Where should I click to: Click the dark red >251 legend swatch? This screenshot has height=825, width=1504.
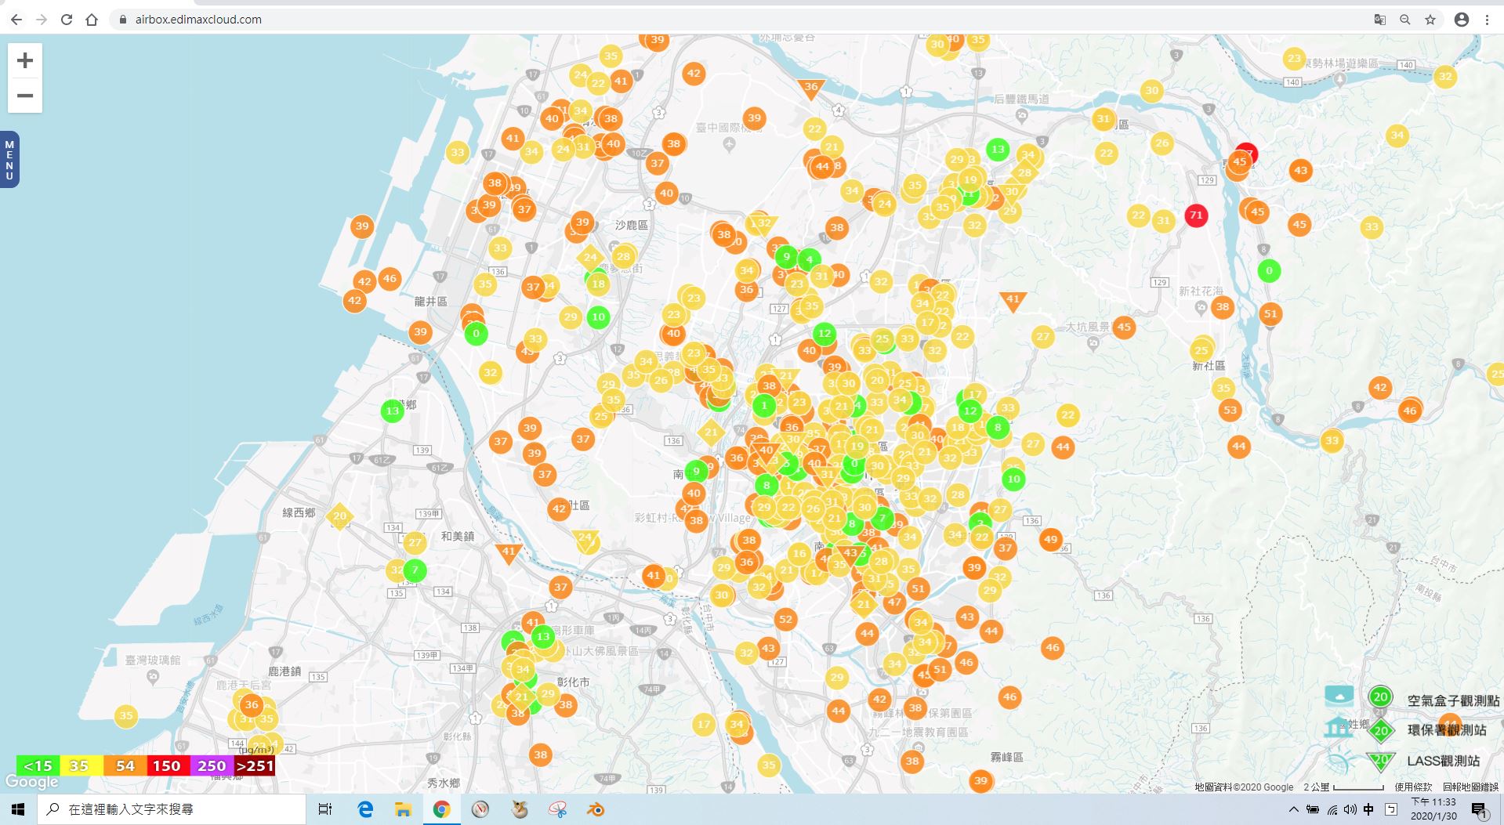tap(255, 766)
